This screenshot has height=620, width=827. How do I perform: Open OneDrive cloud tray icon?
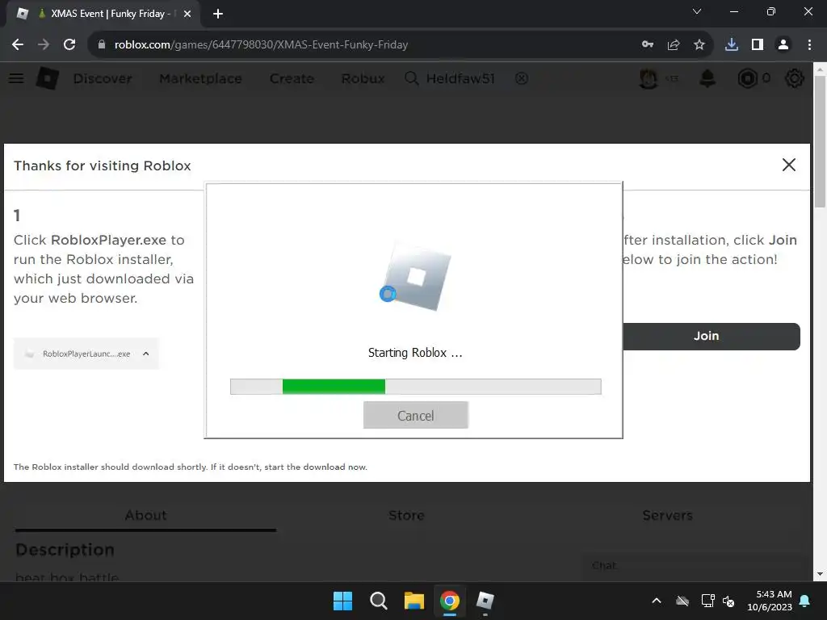click(x=682, y=601)
